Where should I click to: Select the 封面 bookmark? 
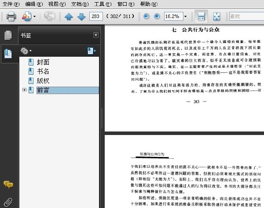click(x=43, y=62)
